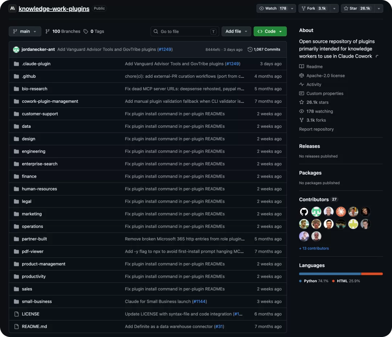Open the Watch notification options arrow
The image size is (392, 337).
point(292,8)
